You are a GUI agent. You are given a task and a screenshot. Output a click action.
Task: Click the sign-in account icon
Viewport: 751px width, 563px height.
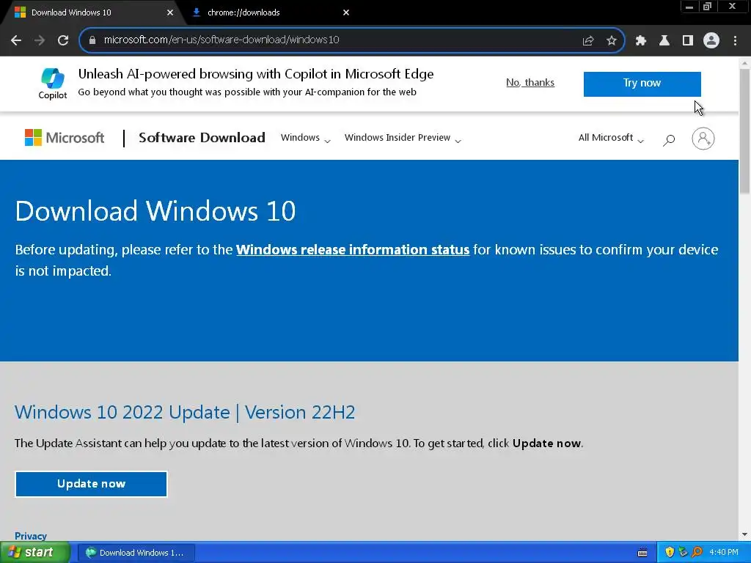click(703, 139)
